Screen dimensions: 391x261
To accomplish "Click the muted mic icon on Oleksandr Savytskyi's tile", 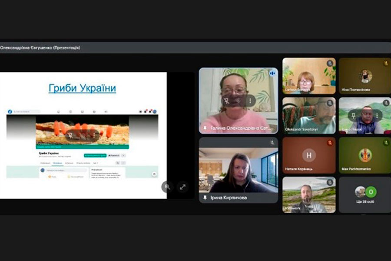I will pyautogui.click(x=330, y=103).
